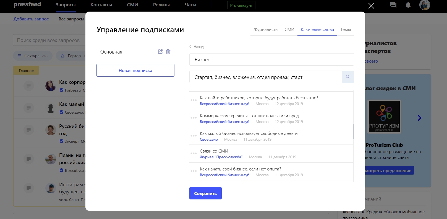The width and height of the screenshot is (447, 219).
Task: Open user profile avatar in header
Action: click(425, 5)
